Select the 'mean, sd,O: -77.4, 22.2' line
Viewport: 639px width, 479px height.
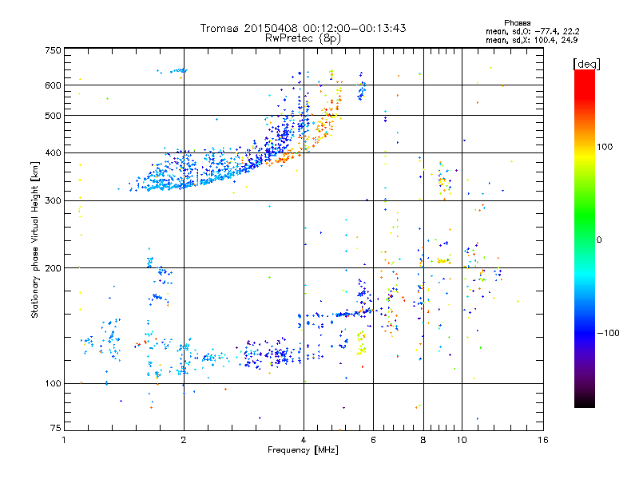click(x=532, y=31)
